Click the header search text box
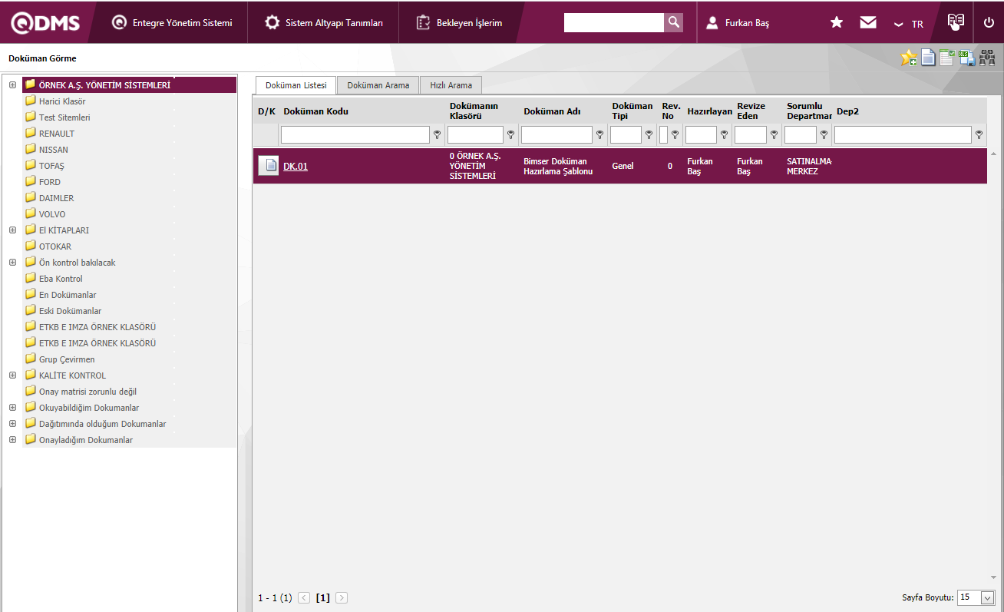 [614, 22]
